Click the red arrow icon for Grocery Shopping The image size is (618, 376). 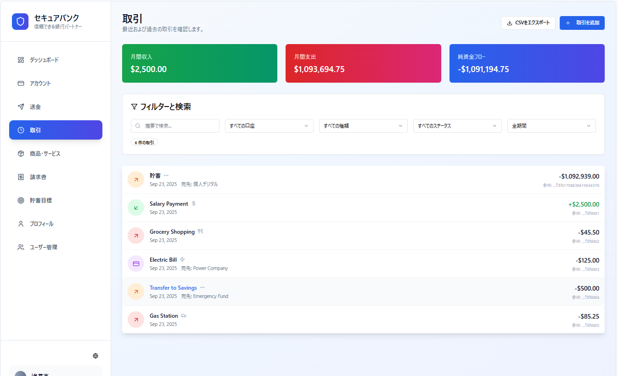[x=136, y=236]
